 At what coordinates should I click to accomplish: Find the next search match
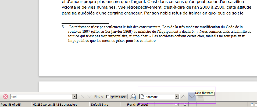coord(89,97)
